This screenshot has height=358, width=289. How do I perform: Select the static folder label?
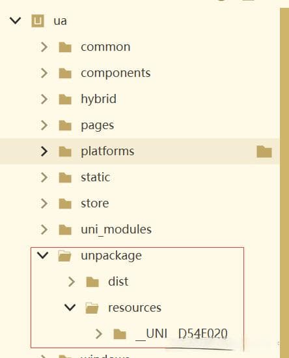coord(96,177)
